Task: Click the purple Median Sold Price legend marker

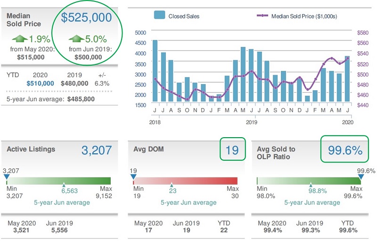Action: pos(262,16)
